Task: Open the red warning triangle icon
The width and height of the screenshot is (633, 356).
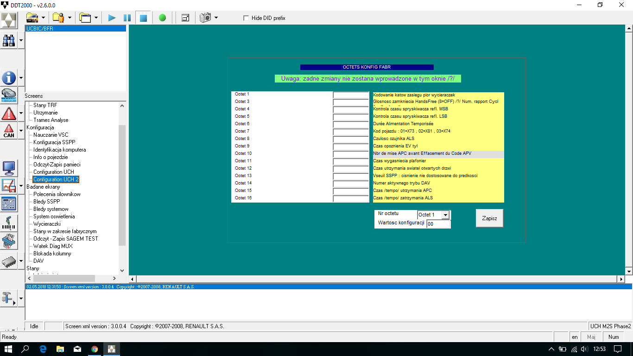Action: click(x=9, y=113)
